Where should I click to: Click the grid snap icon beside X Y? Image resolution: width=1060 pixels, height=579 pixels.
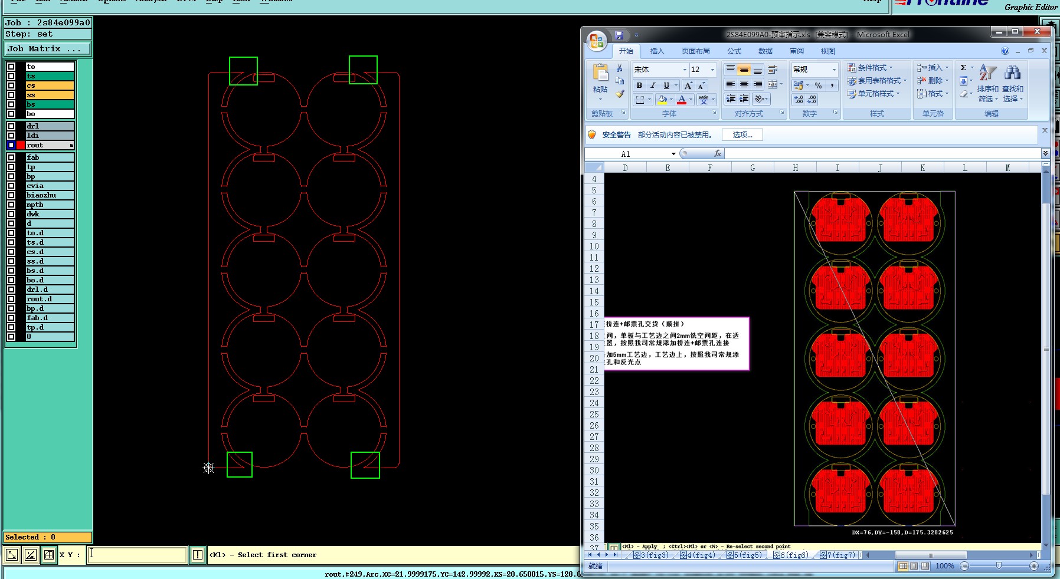coord(49,555)
